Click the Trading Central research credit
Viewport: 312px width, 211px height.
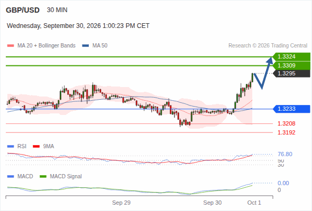[x=268, y=46]
